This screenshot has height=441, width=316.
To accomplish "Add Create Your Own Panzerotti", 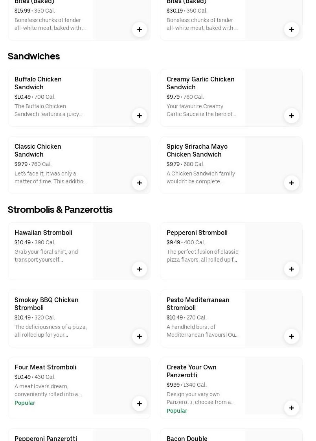I will 292,408.
